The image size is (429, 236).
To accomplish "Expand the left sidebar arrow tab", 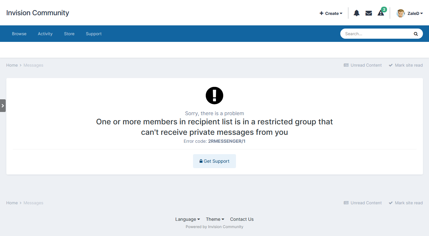I will [3, 106].
